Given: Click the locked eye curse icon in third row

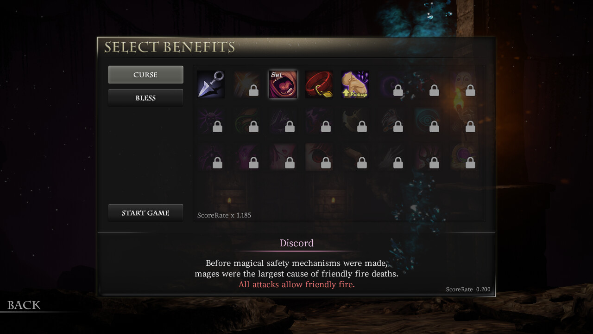Looking at the screenshot, I should [319, 157].
